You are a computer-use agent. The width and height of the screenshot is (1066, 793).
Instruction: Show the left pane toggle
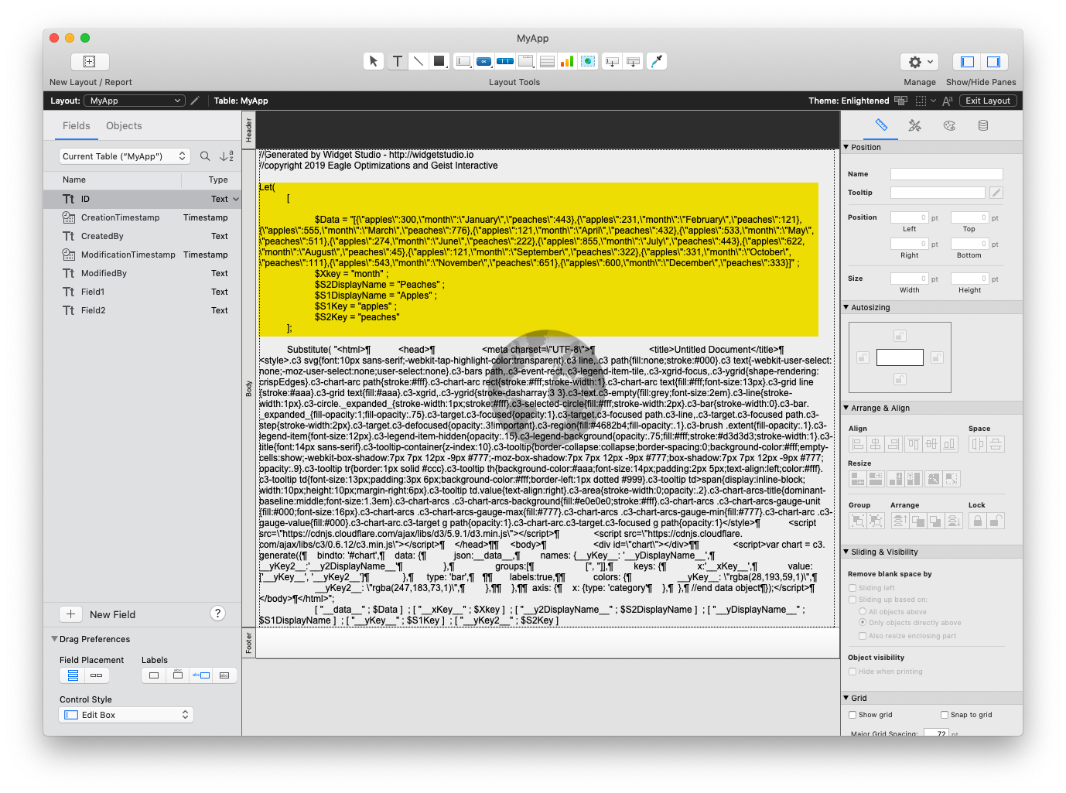[x=967, y=61]
